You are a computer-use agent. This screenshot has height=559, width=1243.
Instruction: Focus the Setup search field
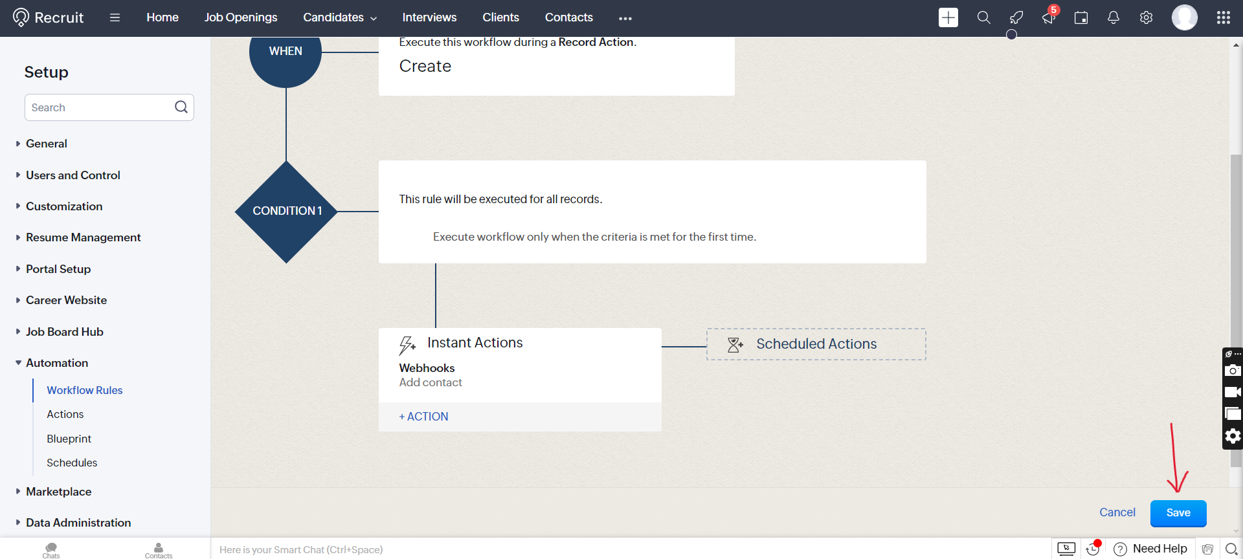(x=109, y=107)
